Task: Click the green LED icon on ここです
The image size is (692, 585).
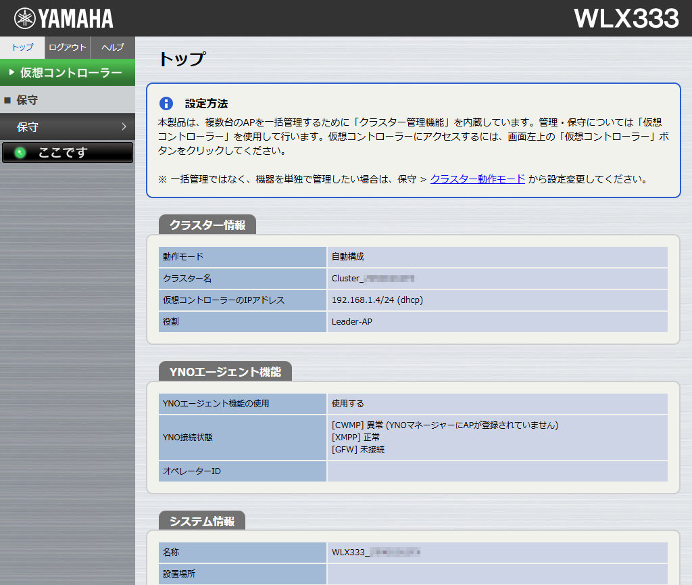Action: coord(20,153)
